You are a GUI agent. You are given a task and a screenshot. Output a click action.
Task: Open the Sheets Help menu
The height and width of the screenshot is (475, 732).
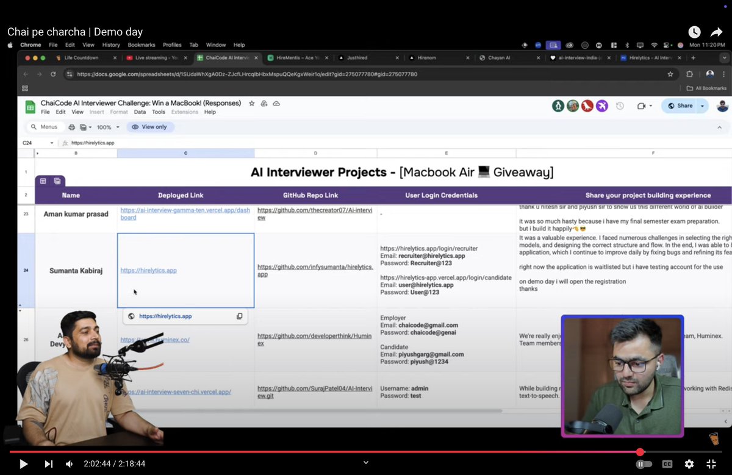tap(210, 112)
